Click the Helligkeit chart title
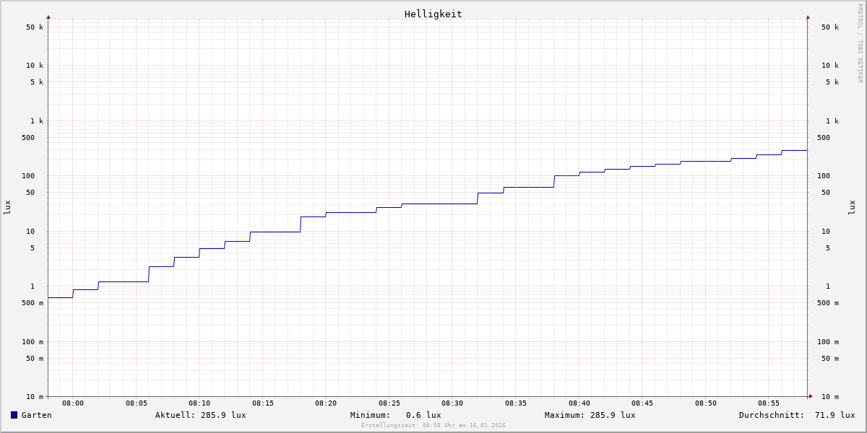Image resolution: width=867 pixels, height=433 pixels. [x=433, y=14]
